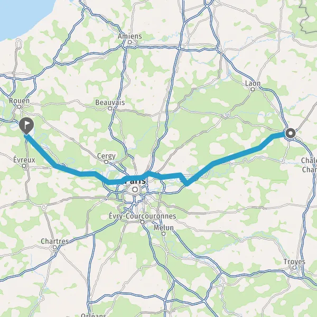The image size is (317, 317).
Task: Click the blue route segment near Évreux
Action: [41, 151]
